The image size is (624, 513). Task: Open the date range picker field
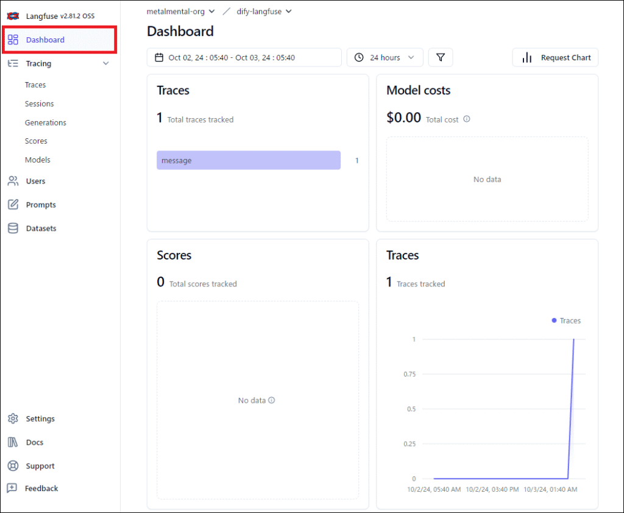tap(244, 57)
